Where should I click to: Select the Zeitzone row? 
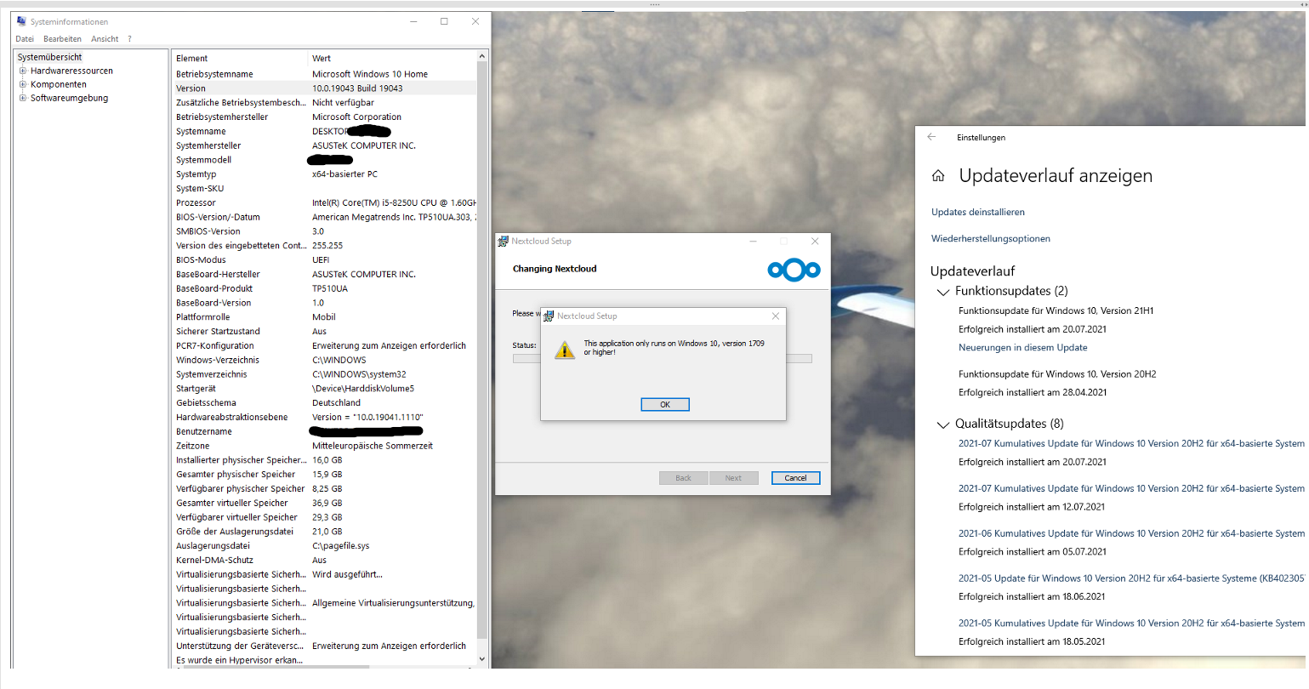pyautogui.click(x=325, y=446)
